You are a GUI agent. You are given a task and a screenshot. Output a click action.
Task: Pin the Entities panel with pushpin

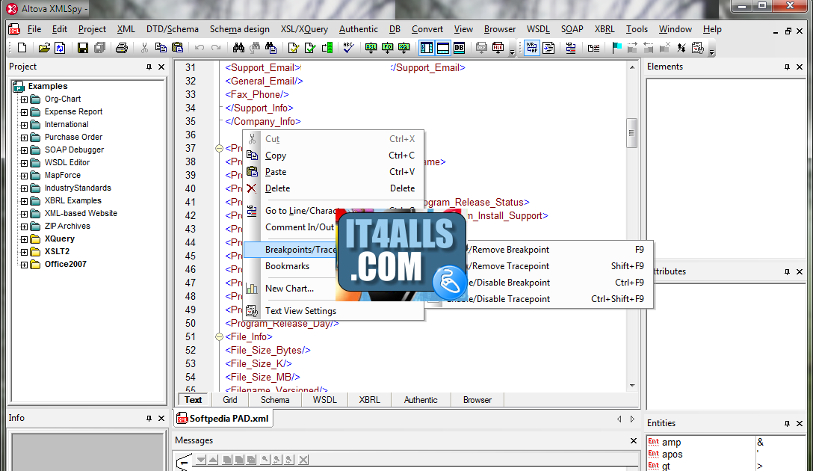787,423
